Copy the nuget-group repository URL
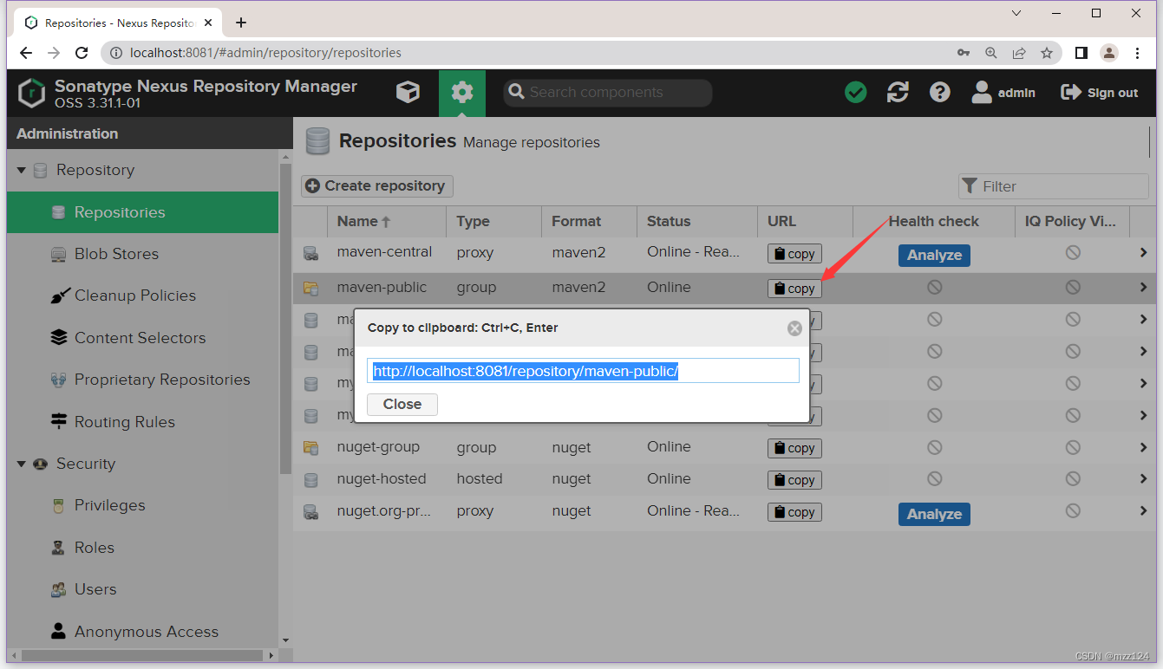Image resolution: width=1163 pixels, height=669 pixels. 794,448
